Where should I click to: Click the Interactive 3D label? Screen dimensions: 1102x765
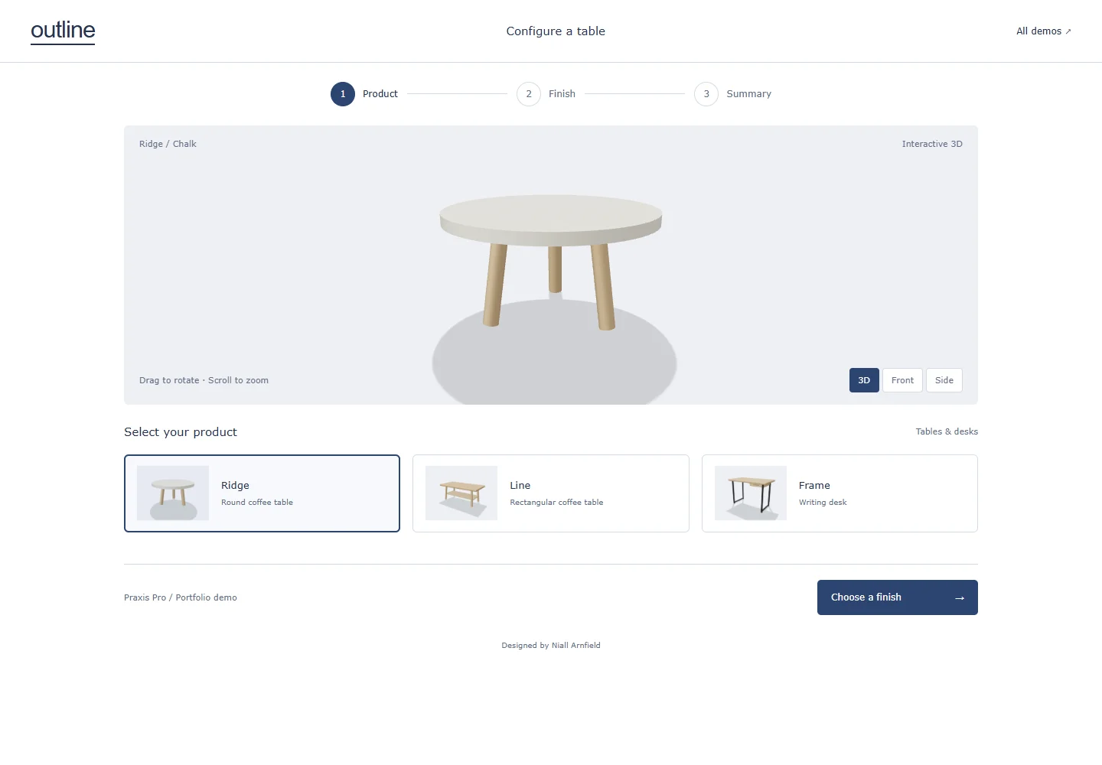pyautogui.click(x=932, y=144)
